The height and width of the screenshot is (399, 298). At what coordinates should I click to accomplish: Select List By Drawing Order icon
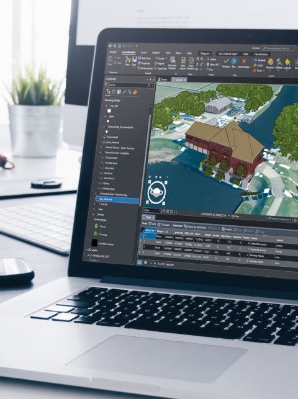[108, 92]
